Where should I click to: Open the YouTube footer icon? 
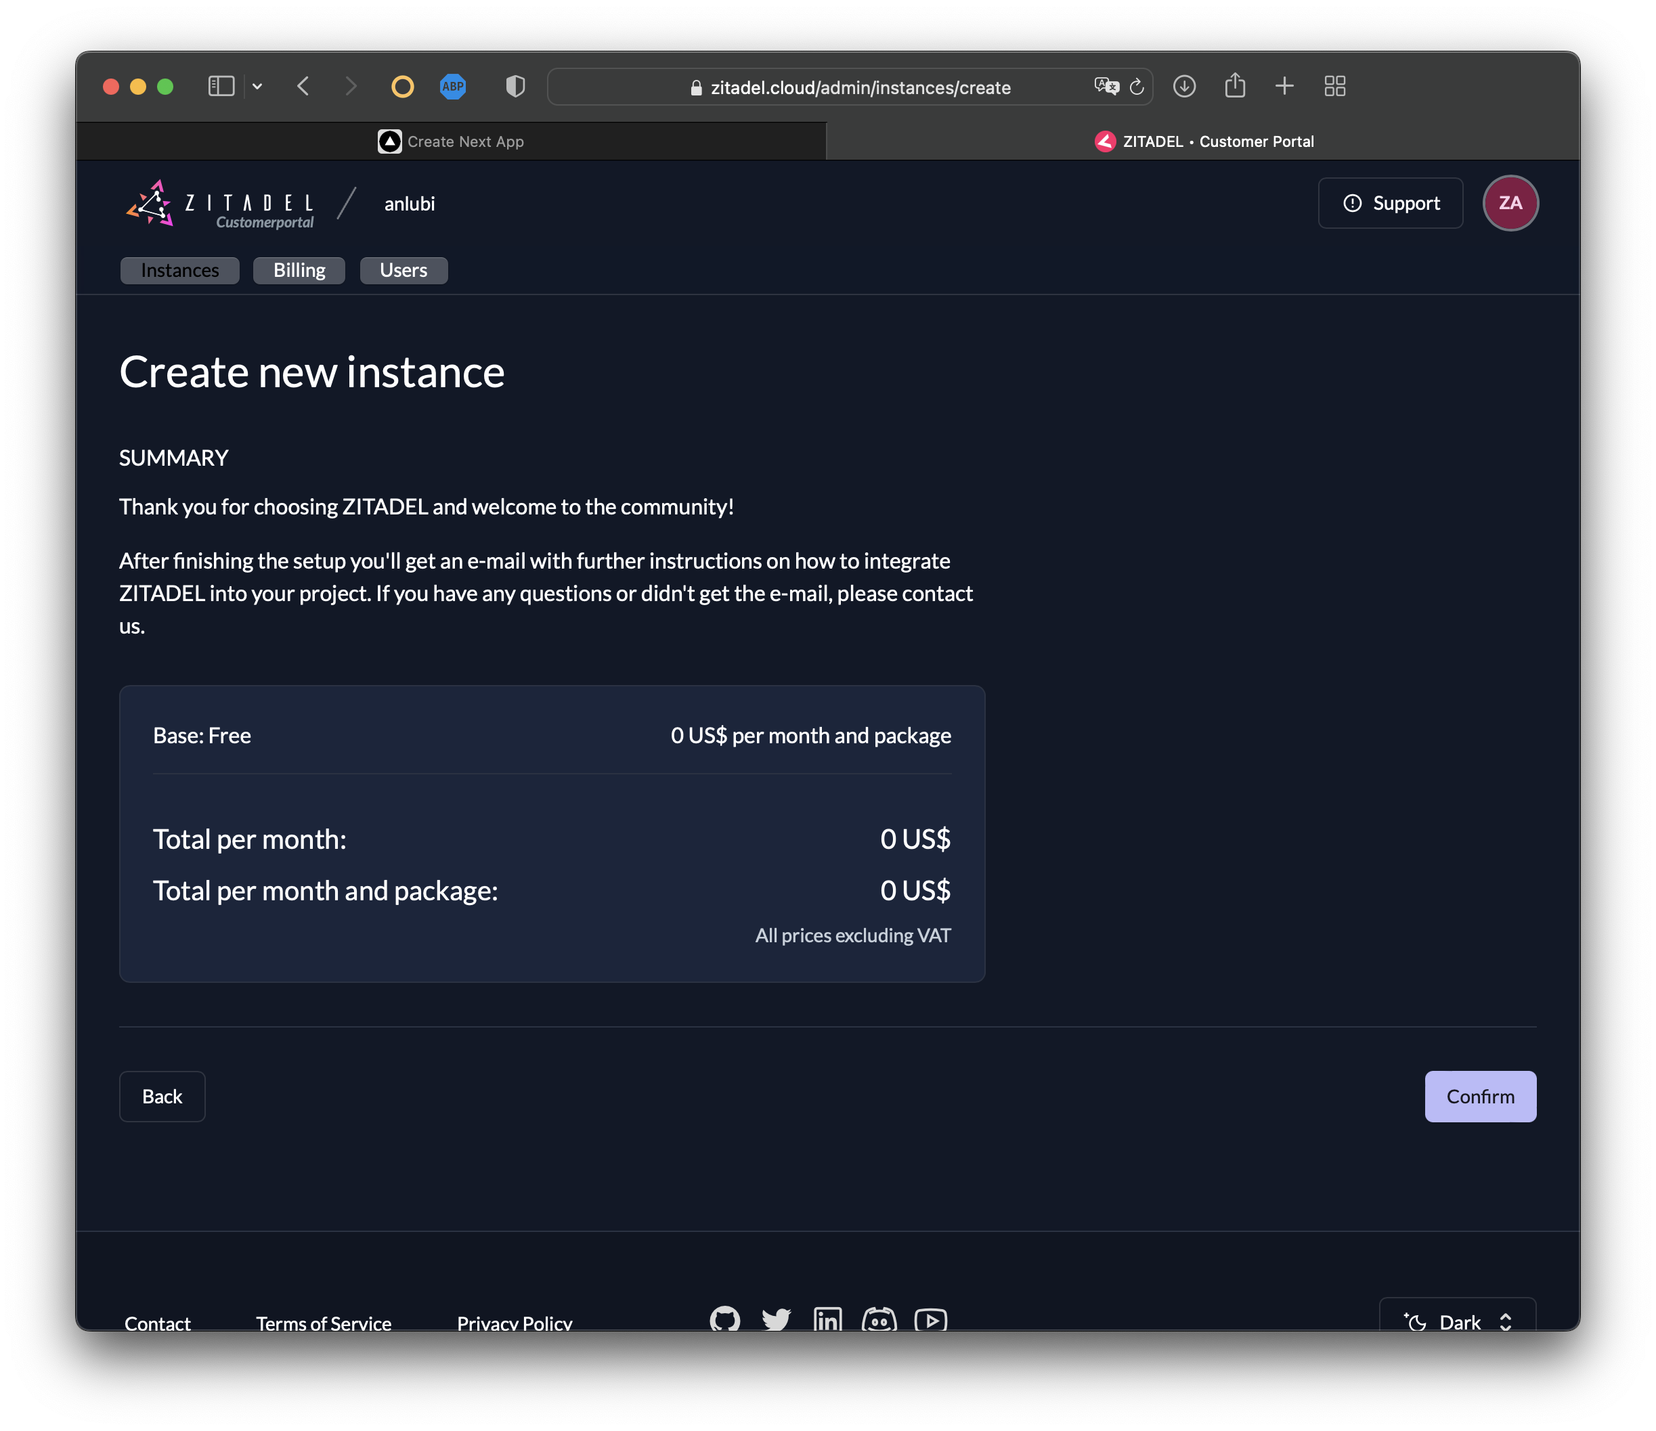(x=930, y=1319)
